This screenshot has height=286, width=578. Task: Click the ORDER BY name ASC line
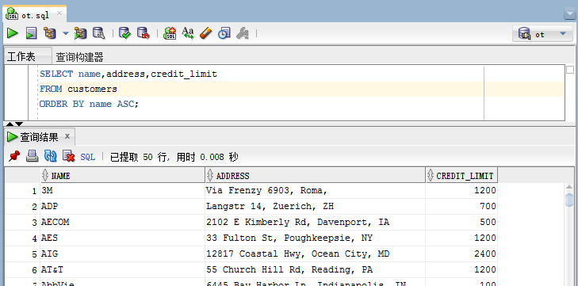89,104
